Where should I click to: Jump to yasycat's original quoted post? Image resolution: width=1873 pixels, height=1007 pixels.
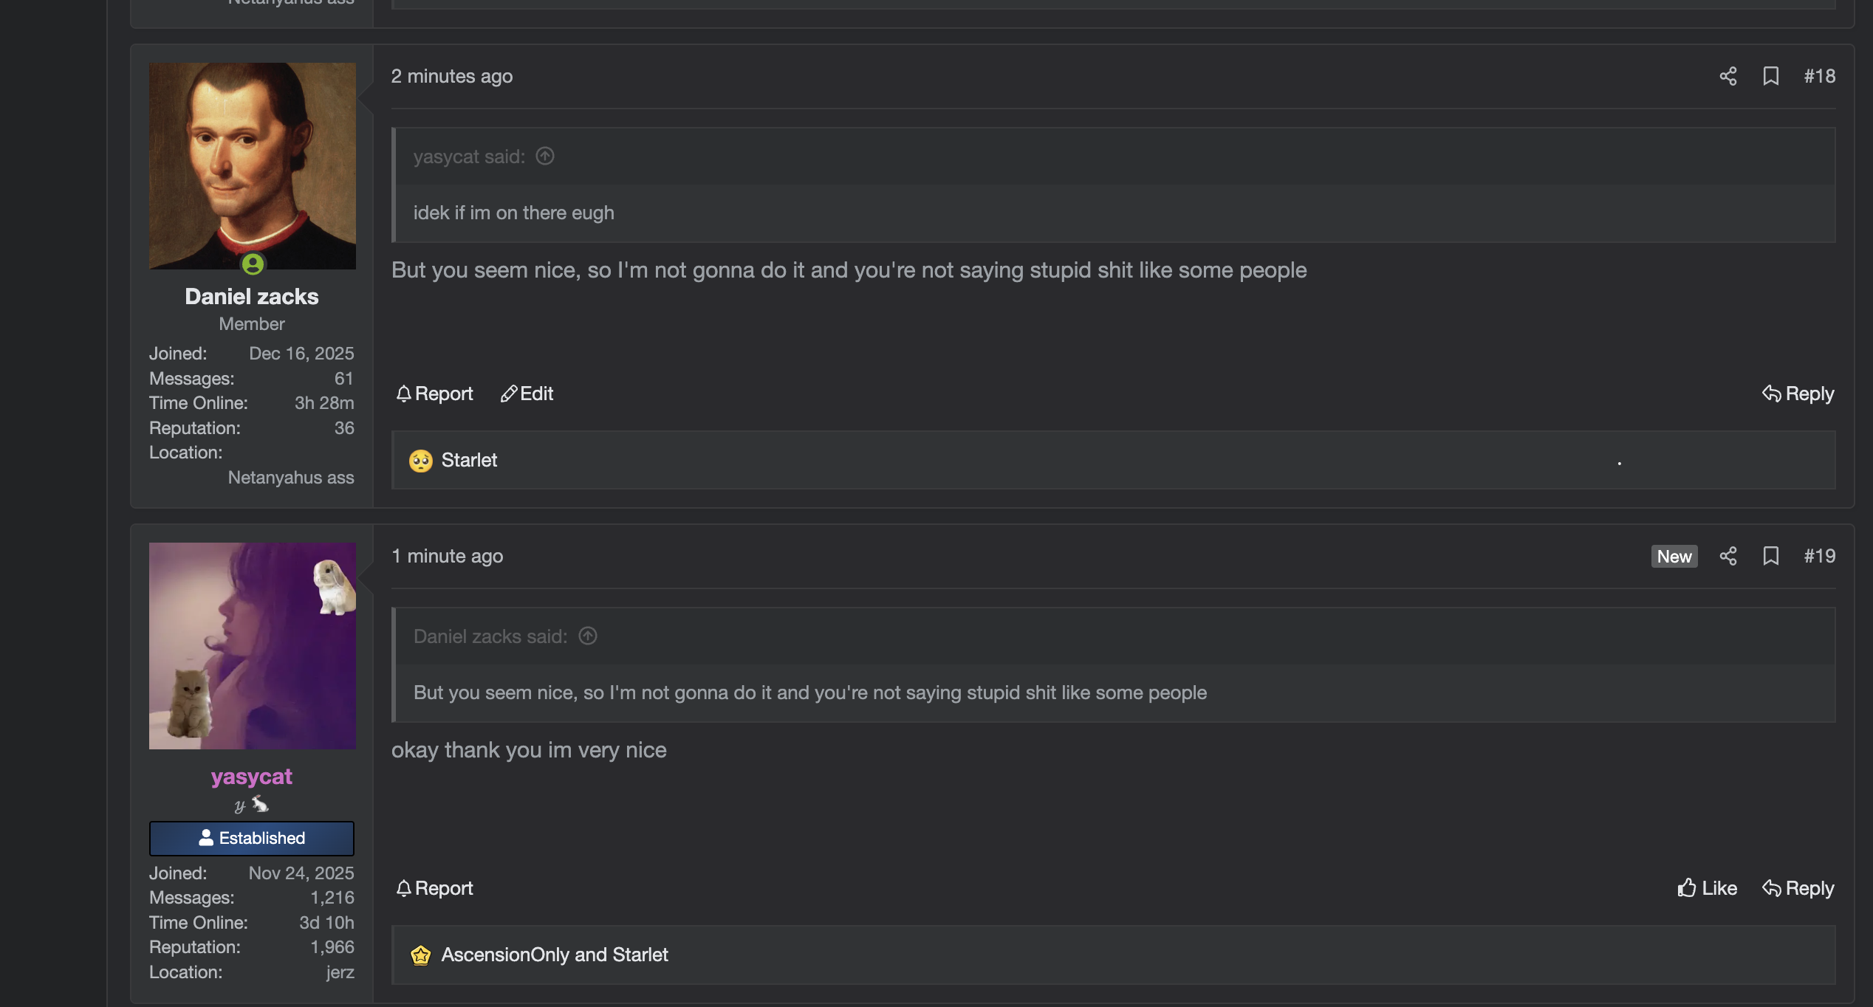pyautogui.click(x=545, y=157)
